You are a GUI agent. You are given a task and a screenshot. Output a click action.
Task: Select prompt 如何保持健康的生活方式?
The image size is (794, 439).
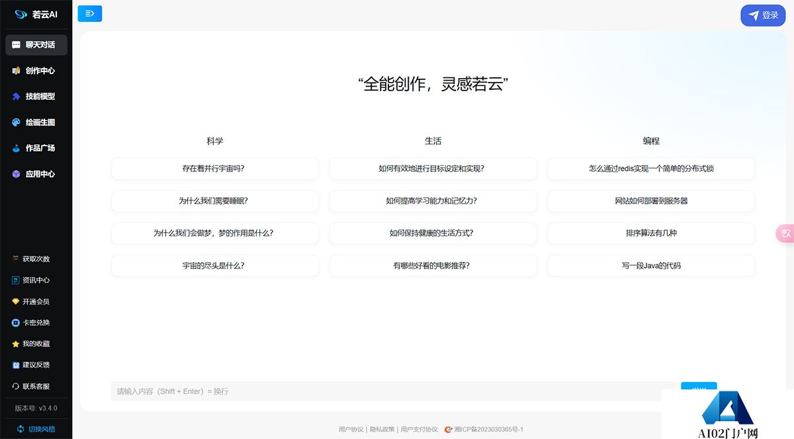[x=433, y=233]
